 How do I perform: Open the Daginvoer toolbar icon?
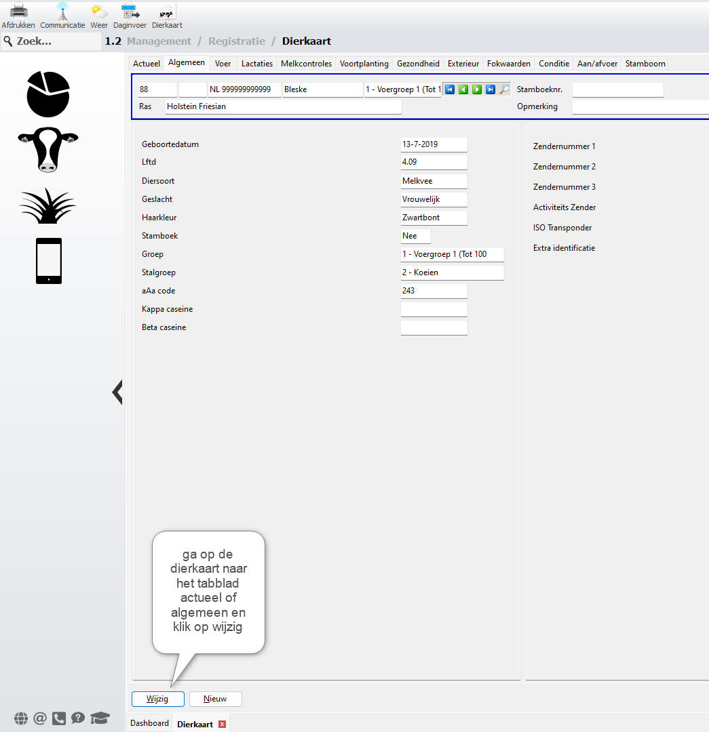130,12
